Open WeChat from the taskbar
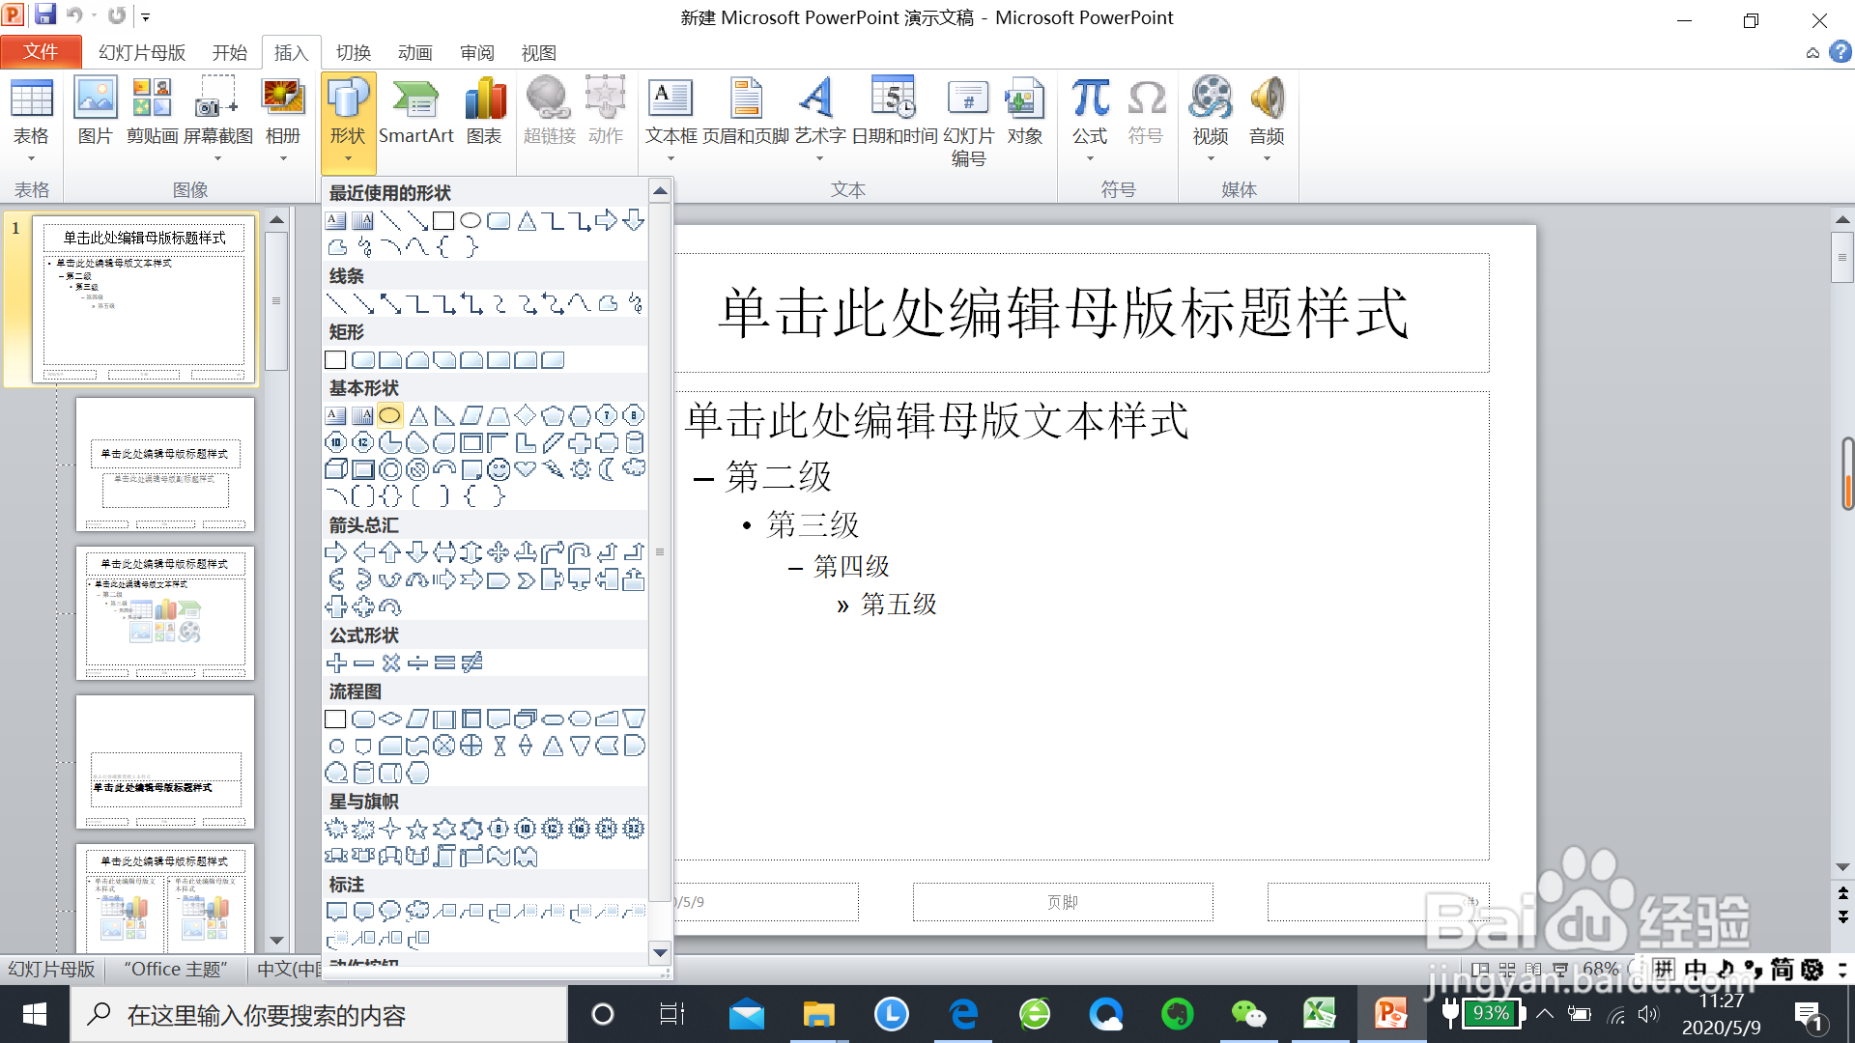Image resolution: width=1855 pixels, height=1043 pixels. click(1248, 1014)
